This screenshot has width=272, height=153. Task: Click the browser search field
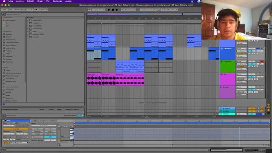(45, 14)
